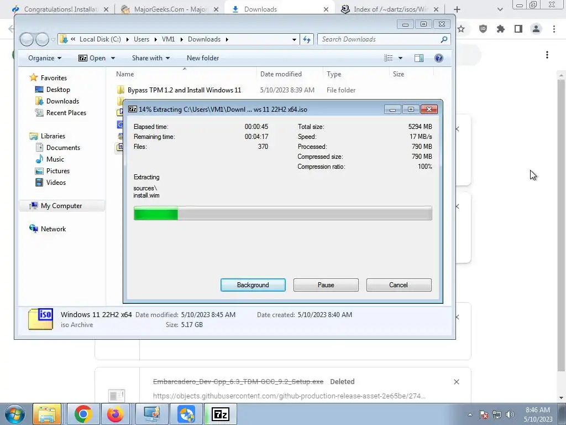Bookmark this page with star icon
This screenshot has width=566, height=425.
(x=461, y=29)
